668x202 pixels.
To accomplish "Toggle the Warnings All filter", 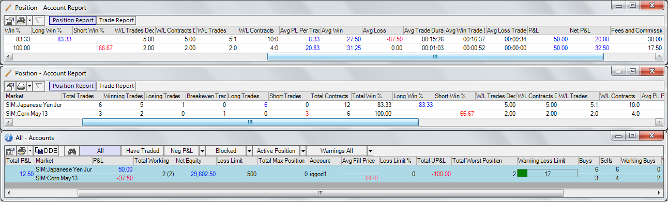I will pos(337,151).
